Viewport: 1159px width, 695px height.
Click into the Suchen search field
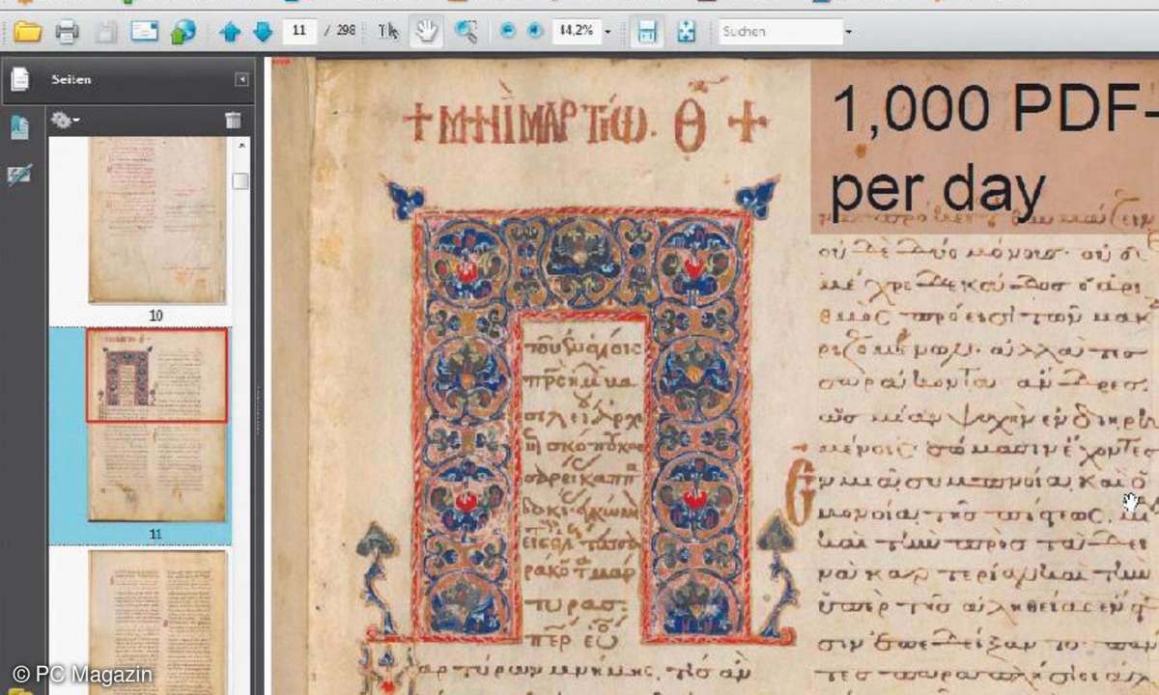click(x=780, y=32)
